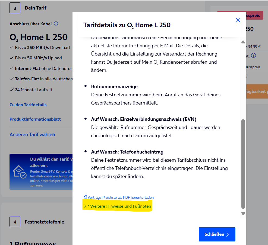The width and height of the screenshot is (268, 245).
Task: Click the chevron arrow inside Schließen button
Action: 228,235
